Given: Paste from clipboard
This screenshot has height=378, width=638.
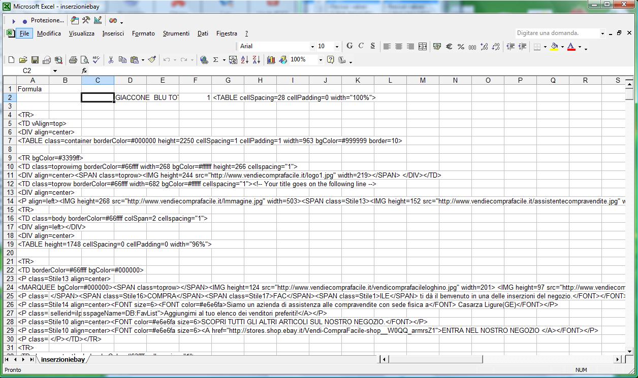Looking at the screenshot, I should (134, 60).
